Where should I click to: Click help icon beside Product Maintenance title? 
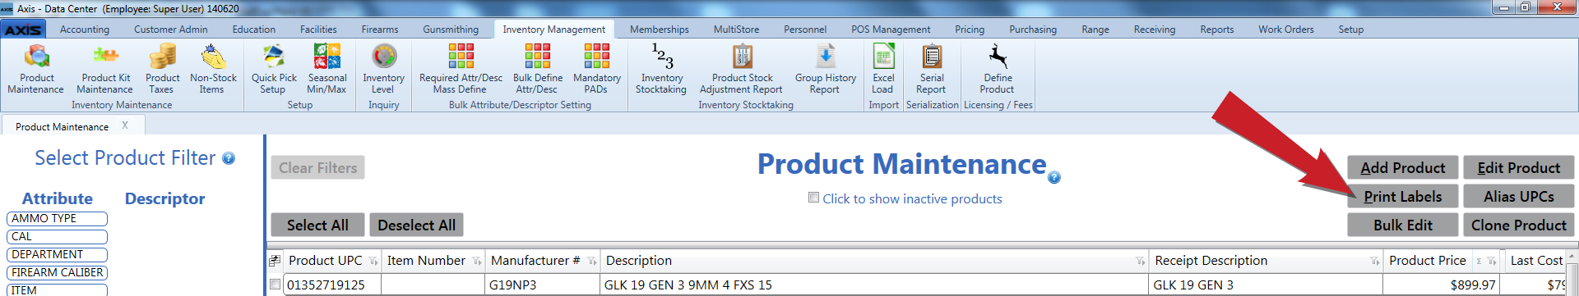(x=1054, y=177)
